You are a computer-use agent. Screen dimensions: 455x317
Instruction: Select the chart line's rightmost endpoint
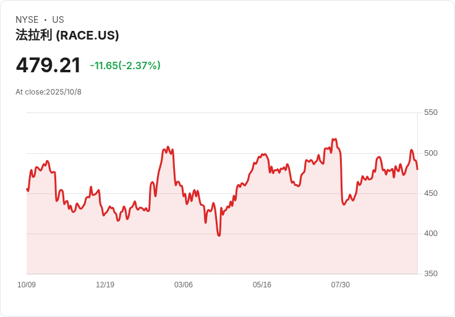[x=417, y=169]
